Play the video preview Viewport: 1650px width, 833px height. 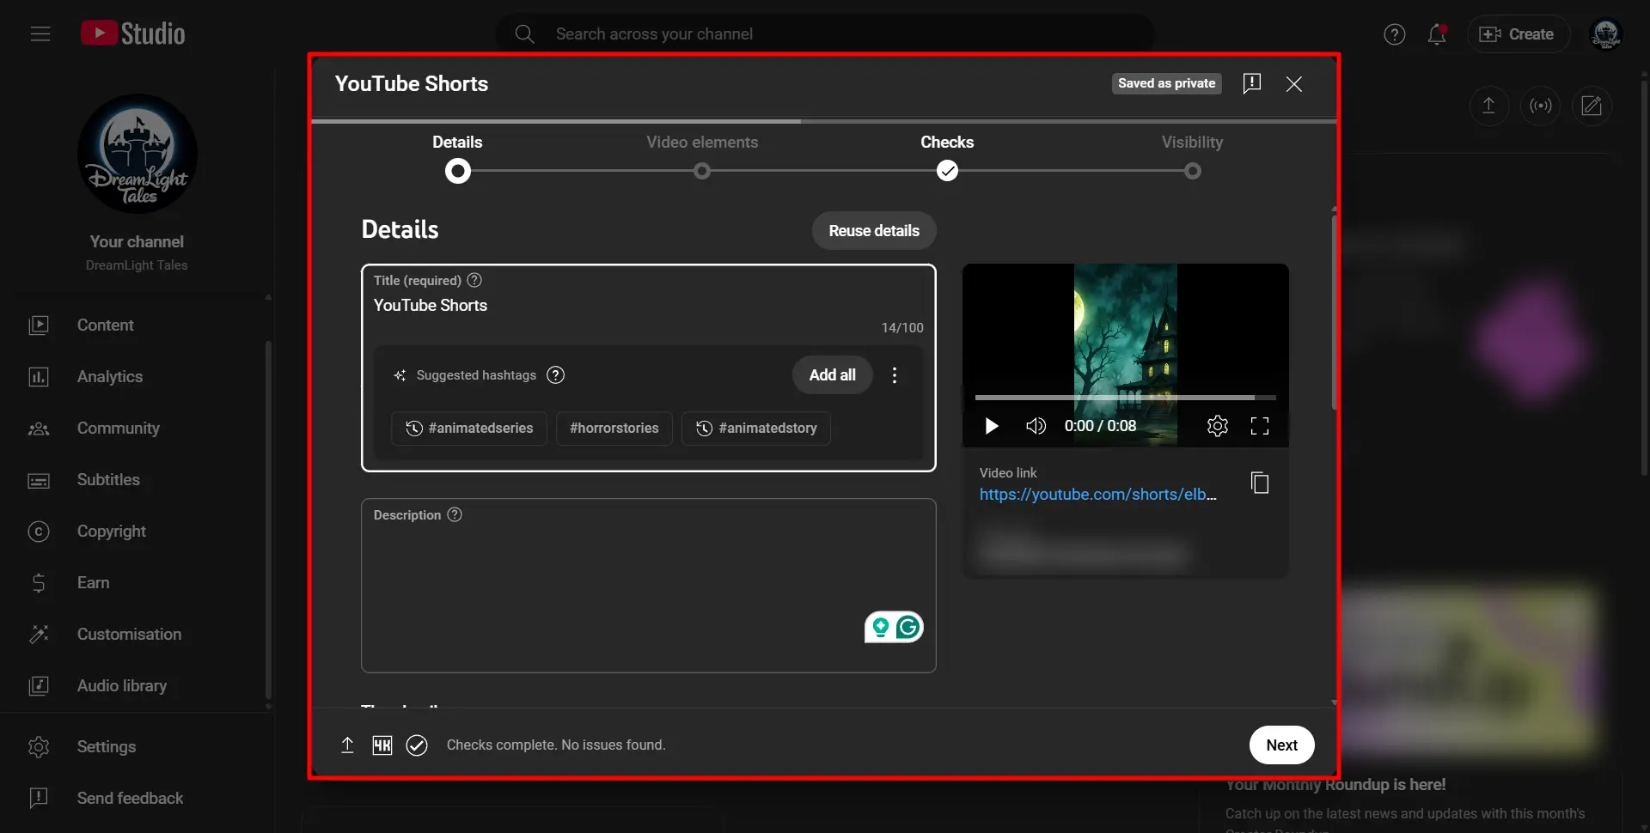coord(991,426)
